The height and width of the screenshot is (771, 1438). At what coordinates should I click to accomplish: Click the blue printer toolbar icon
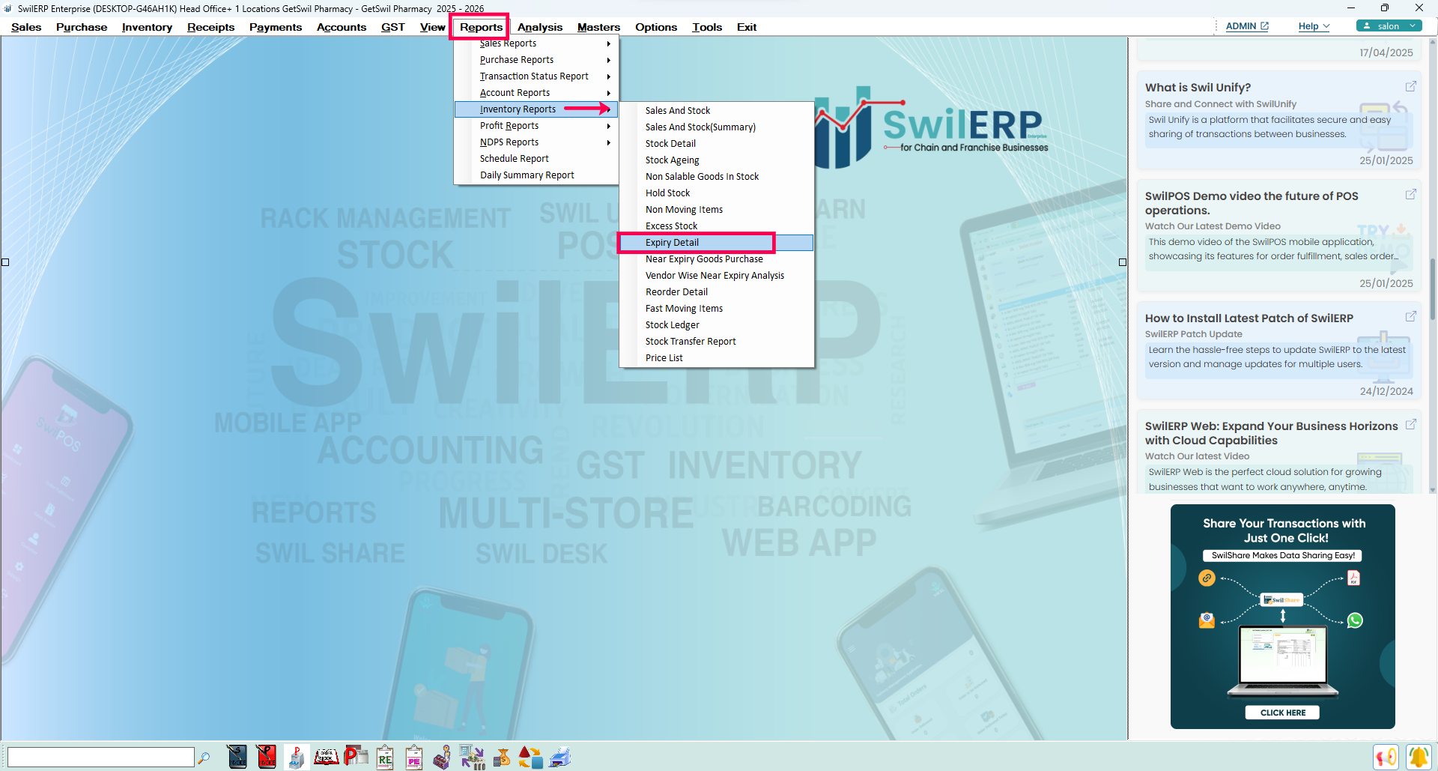560,757
